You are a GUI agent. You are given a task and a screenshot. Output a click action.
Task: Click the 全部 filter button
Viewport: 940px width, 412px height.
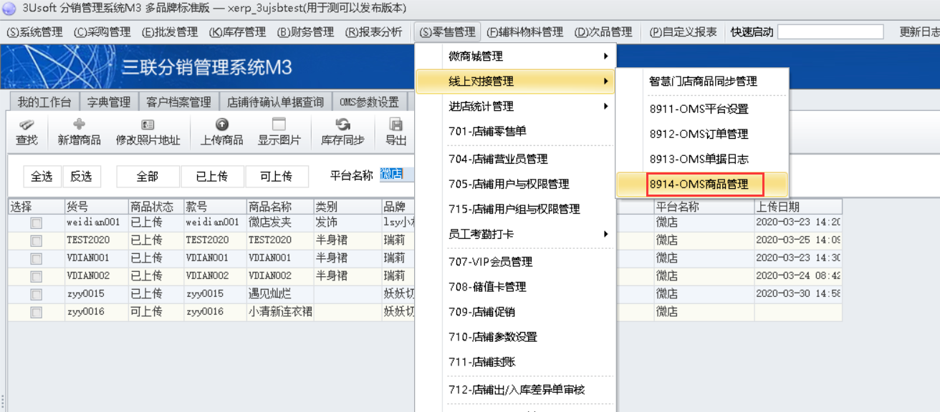click(148, 176)
